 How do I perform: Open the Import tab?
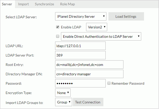tap(23, 4)
